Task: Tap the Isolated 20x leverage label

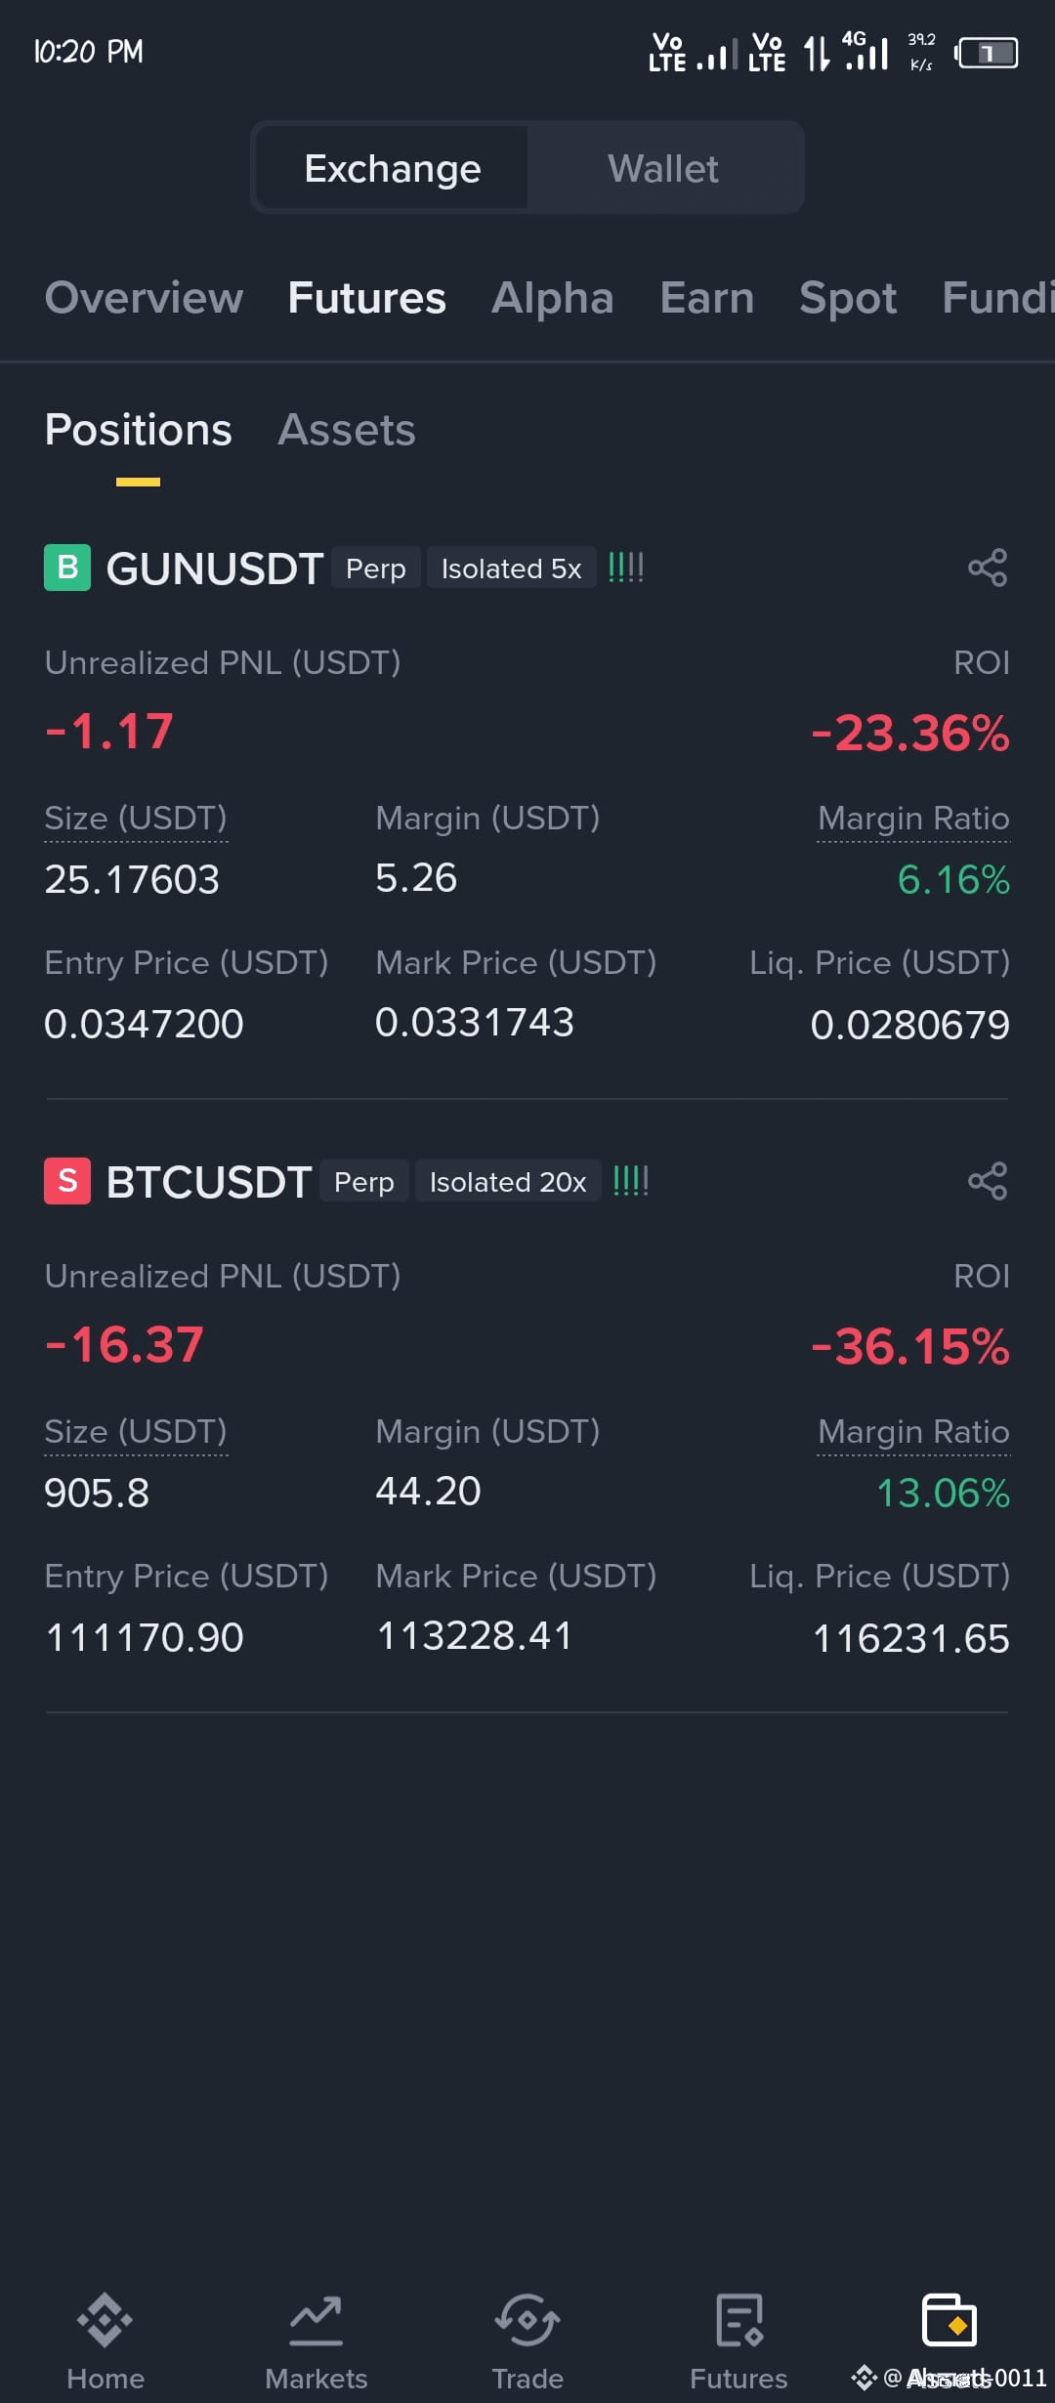Action: [x=508, y=1182]
